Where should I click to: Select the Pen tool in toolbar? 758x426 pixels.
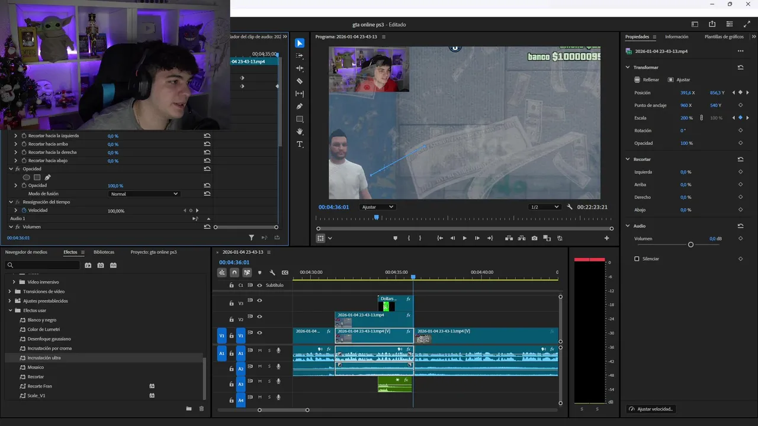click(300, 106)
